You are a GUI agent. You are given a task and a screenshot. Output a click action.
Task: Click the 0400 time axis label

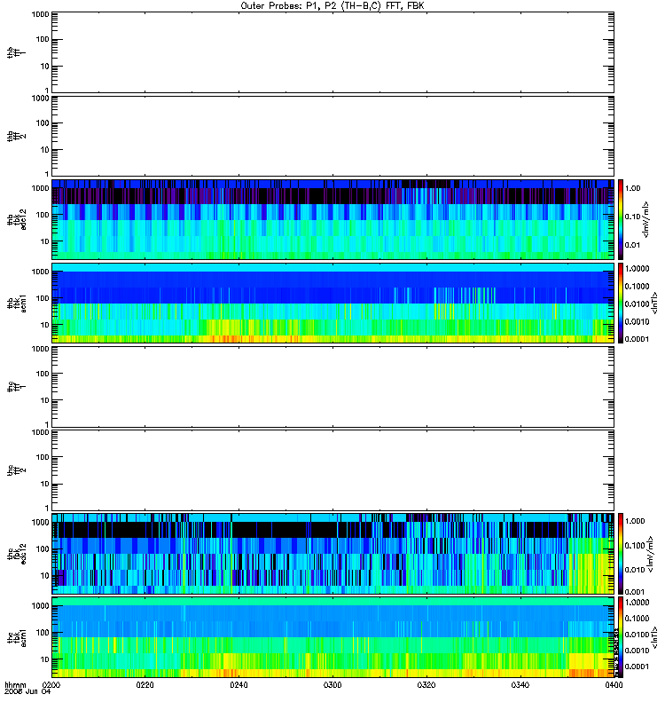point(614,685)
